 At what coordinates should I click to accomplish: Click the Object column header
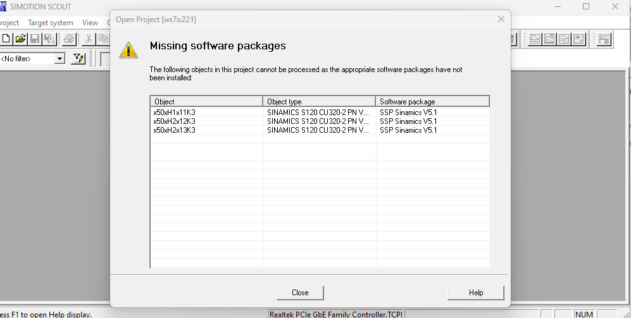[206, 101]
